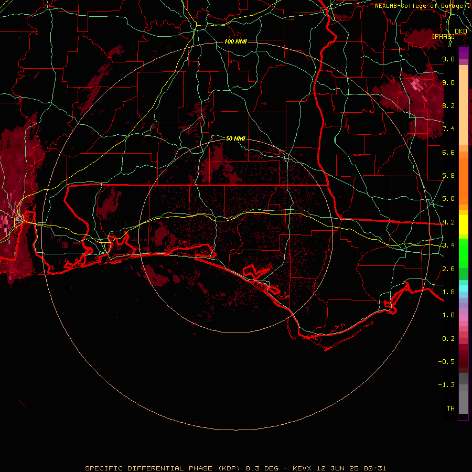Select the 2.6 value on the color scale
This screenshot has width=472, height=472.
click(x=448, y=269)
